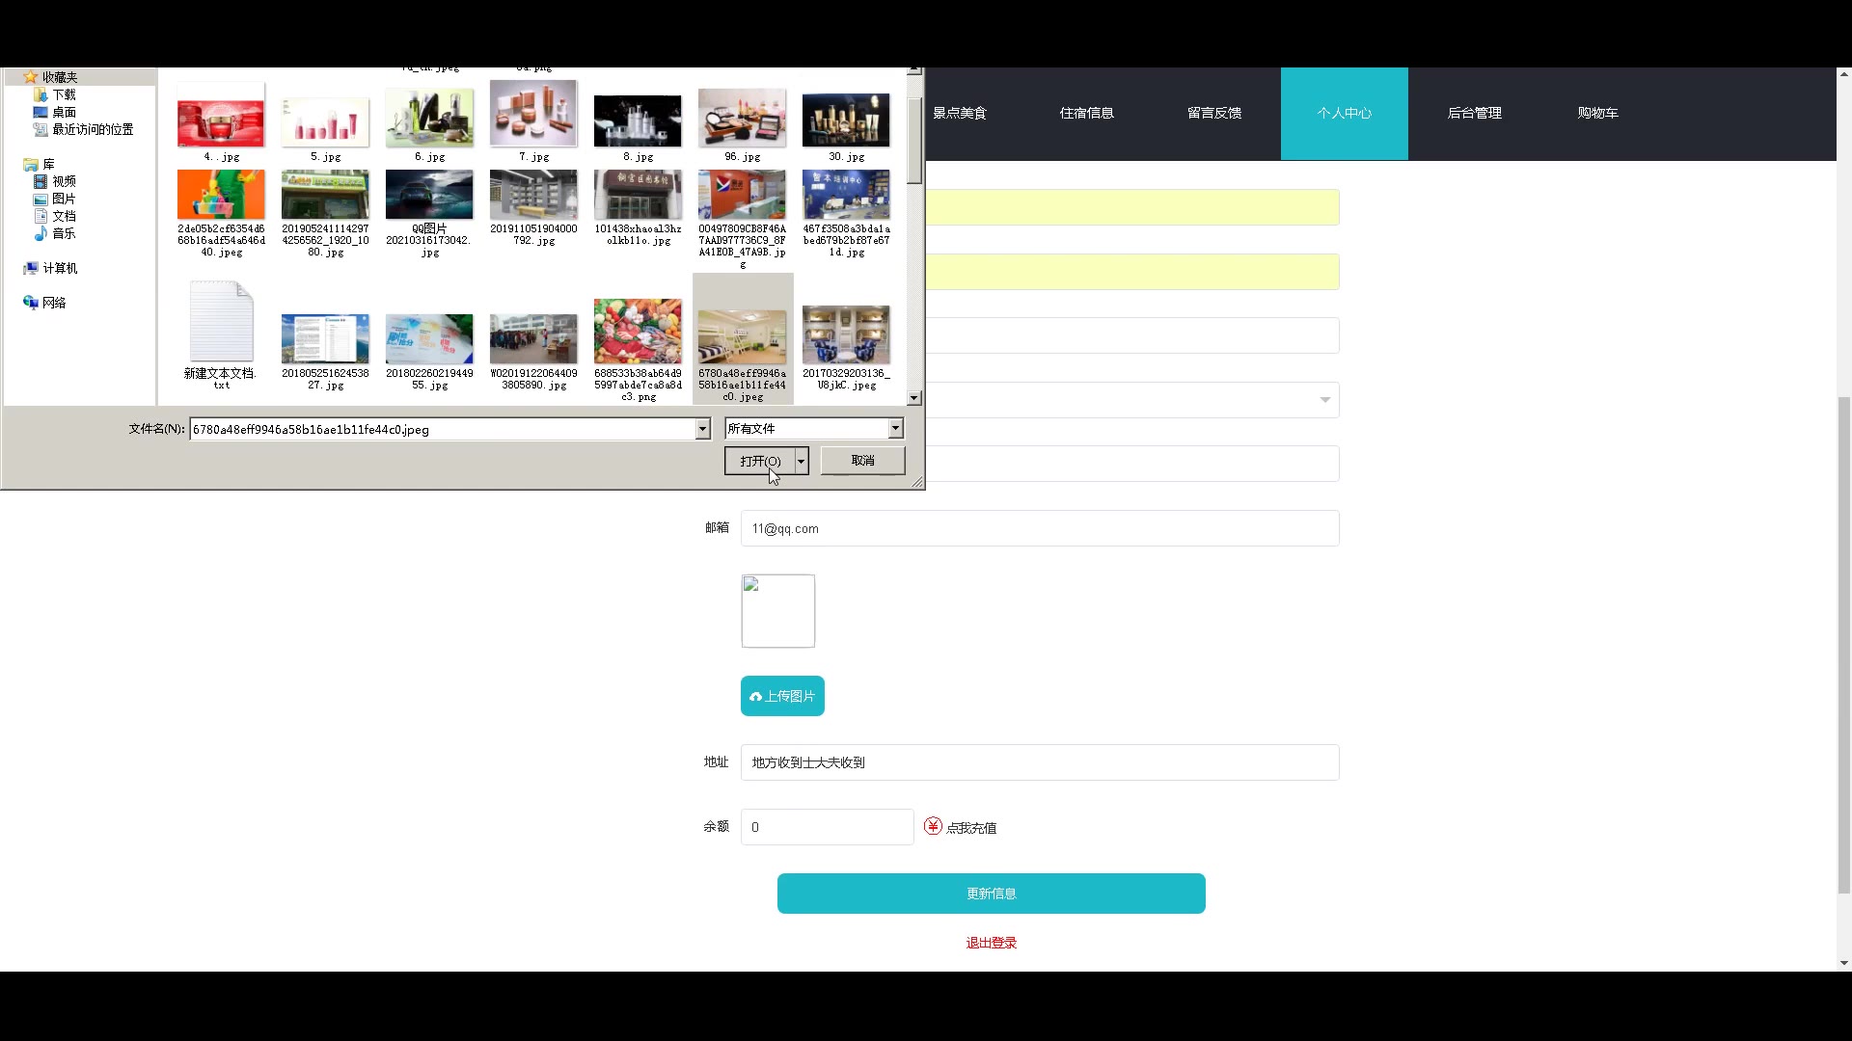The height and width of the screenshot is (1041, 1852).
Task: Switch to the 个人中心 tab
Action: pyautogui.click(x=1344, y=113)
